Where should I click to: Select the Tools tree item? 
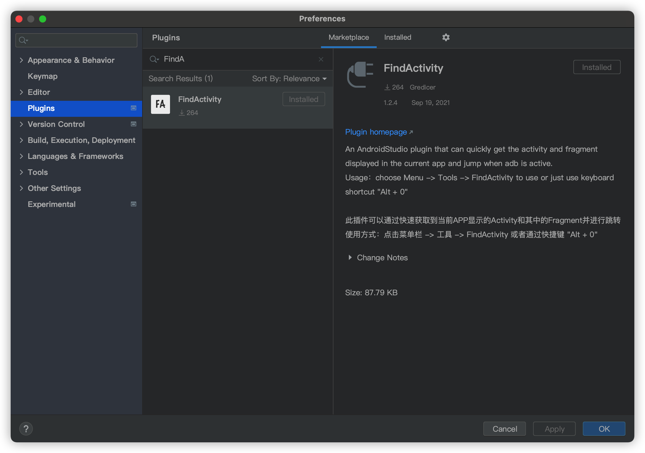pyautogui.click(x=38, y=172)
